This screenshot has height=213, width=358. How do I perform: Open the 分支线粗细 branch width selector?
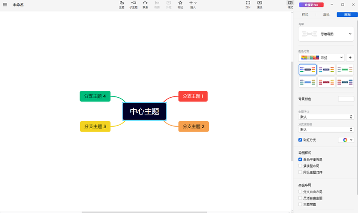326,130
